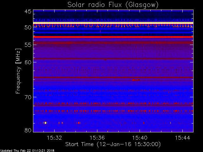Image resolution: width=203 pixels, height=152 pixels.
Task: Select the 15:36 time tick label
Action: pyautogui.click(x=97, y=138)
